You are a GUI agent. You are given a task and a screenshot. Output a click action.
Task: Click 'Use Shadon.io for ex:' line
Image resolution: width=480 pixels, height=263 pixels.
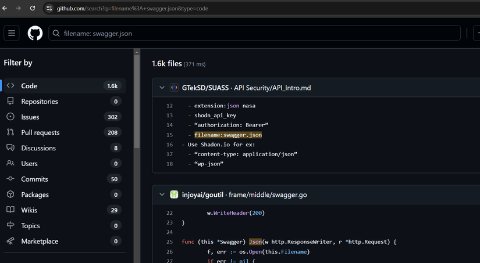(x=221, y=145)
